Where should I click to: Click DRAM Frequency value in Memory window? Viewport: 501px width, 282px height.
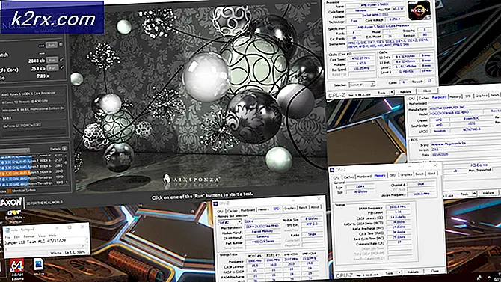(398, 207)
